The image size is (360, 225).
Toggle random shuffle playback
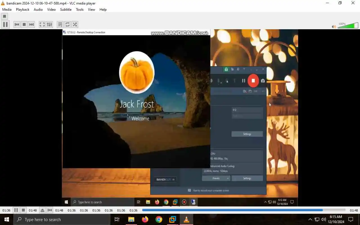[x=75, y=24]
